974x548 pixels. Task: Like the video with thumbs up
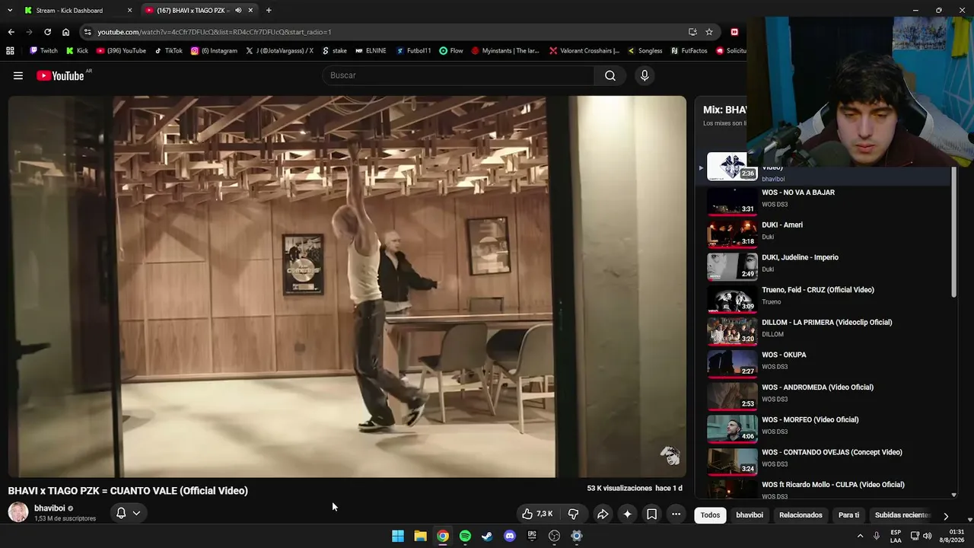point(537,514)
